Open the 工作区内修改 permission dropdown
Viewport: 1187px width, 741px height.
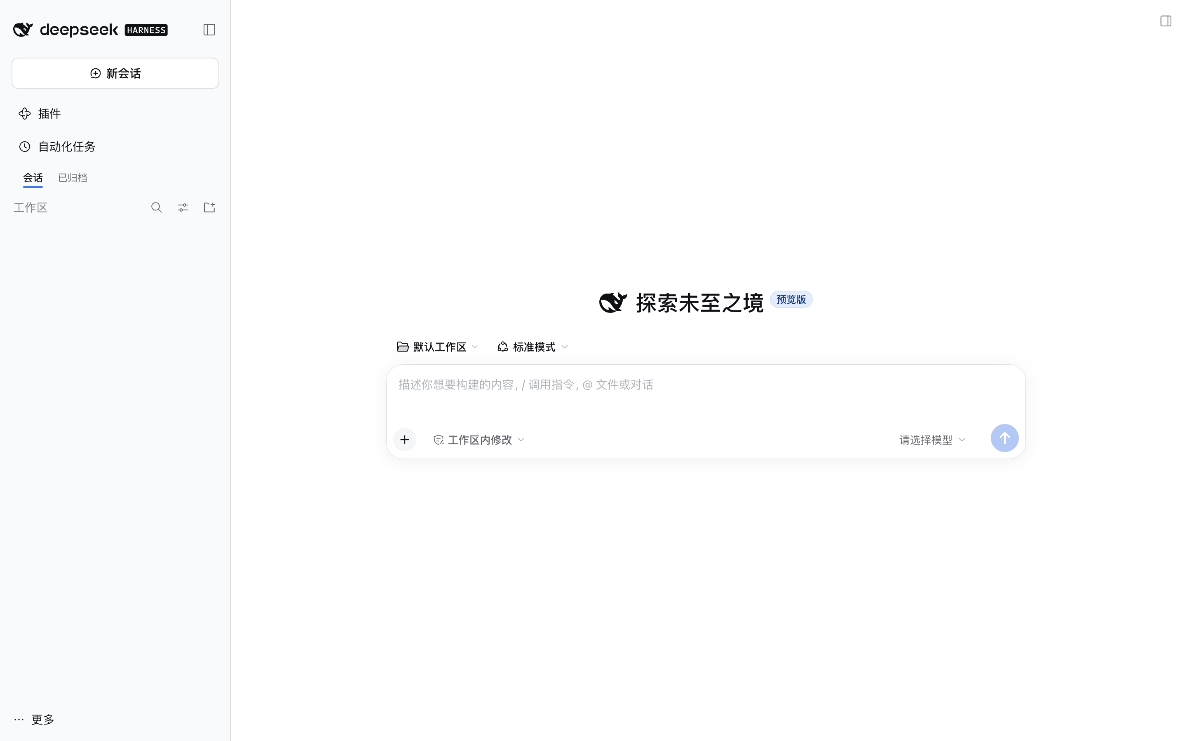(x=479, y=440)
